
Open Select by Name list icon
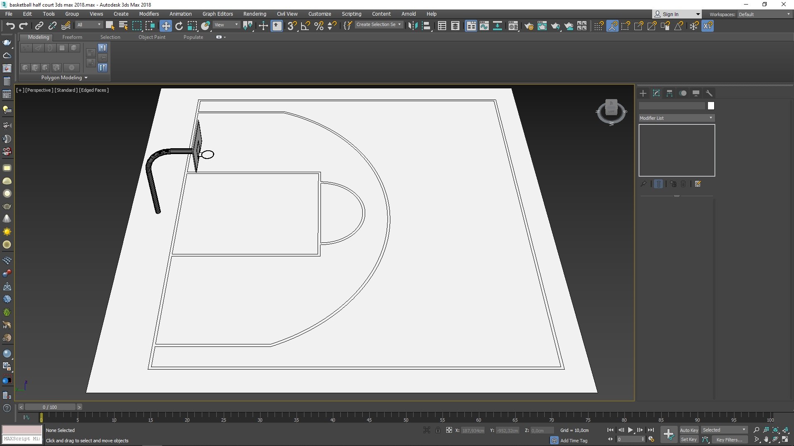point(123,26)
